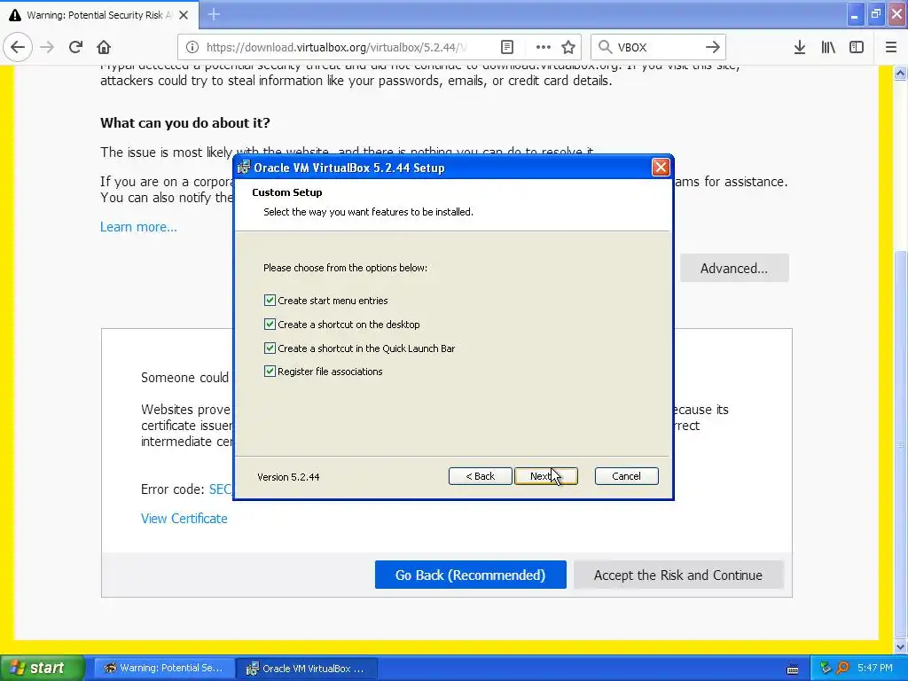The height and width of the screenshot is (681, 908).
Task: Toggle the Firefox sidebar icon
Action: [857, 47]
